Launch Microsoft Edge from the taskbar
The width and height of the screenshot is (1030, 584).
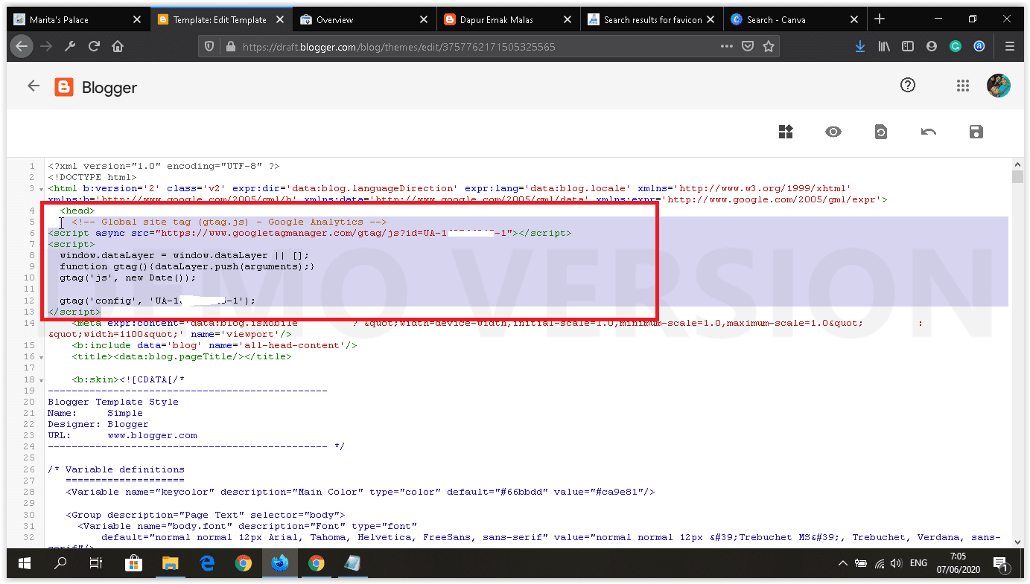[207, 563]
